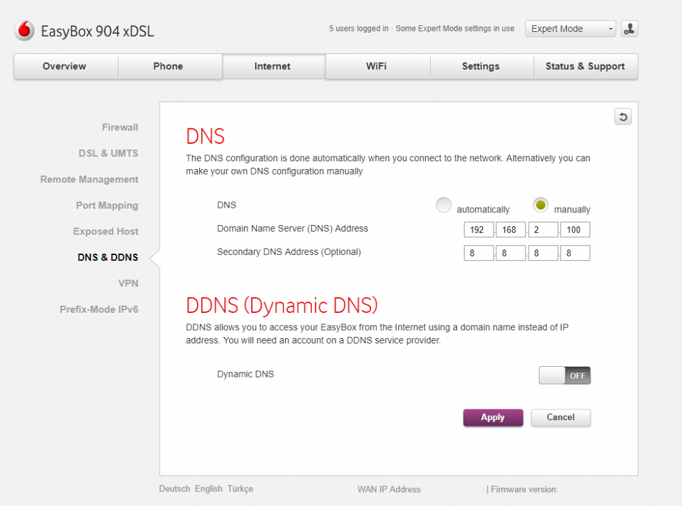Switch language to Deutsch
The height and width of the screenshot is (506, 682).
174,489
